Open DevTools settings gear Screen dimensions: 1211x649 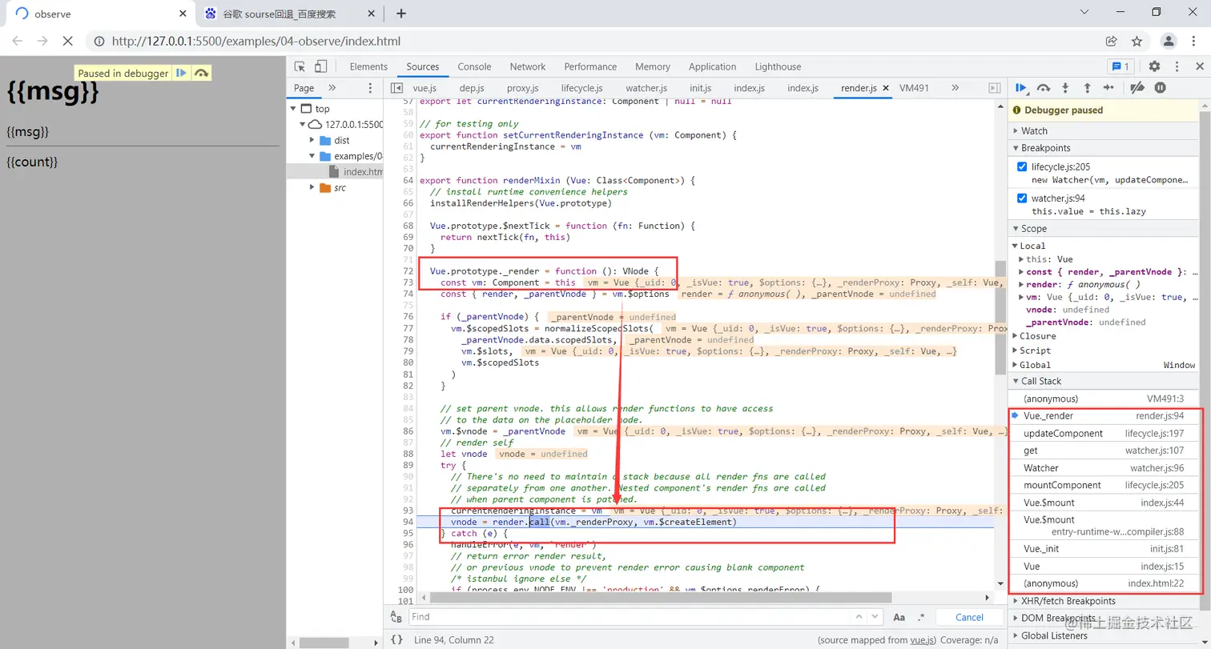click(x=1154, y=66)
